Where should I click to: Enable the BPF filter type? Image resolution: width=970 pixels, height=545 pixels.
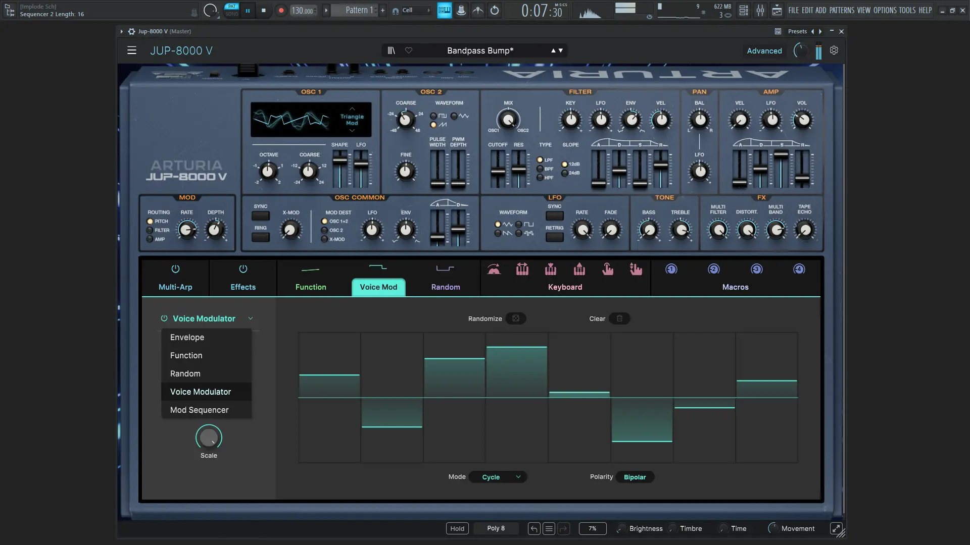pos(541,169)
